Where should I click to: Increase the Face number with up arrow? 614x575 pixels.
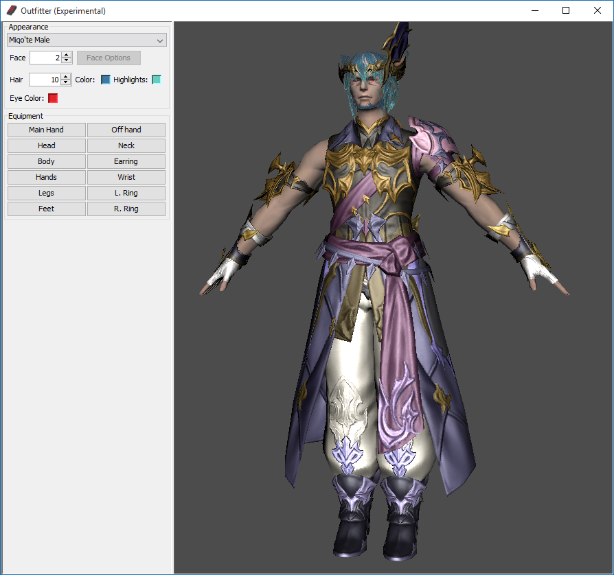point(67,55)
